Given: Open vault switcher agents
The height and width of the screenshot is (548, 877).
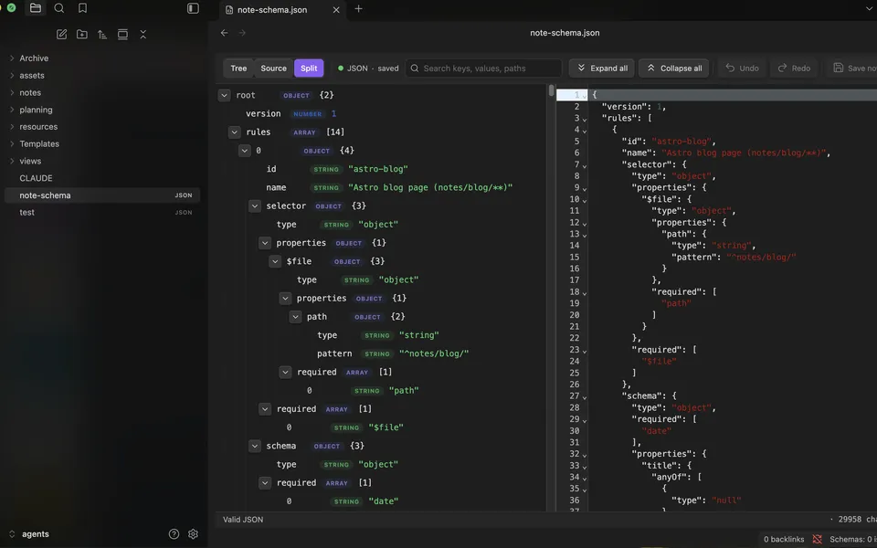Looking at the screenshot, I should [30, 534].
